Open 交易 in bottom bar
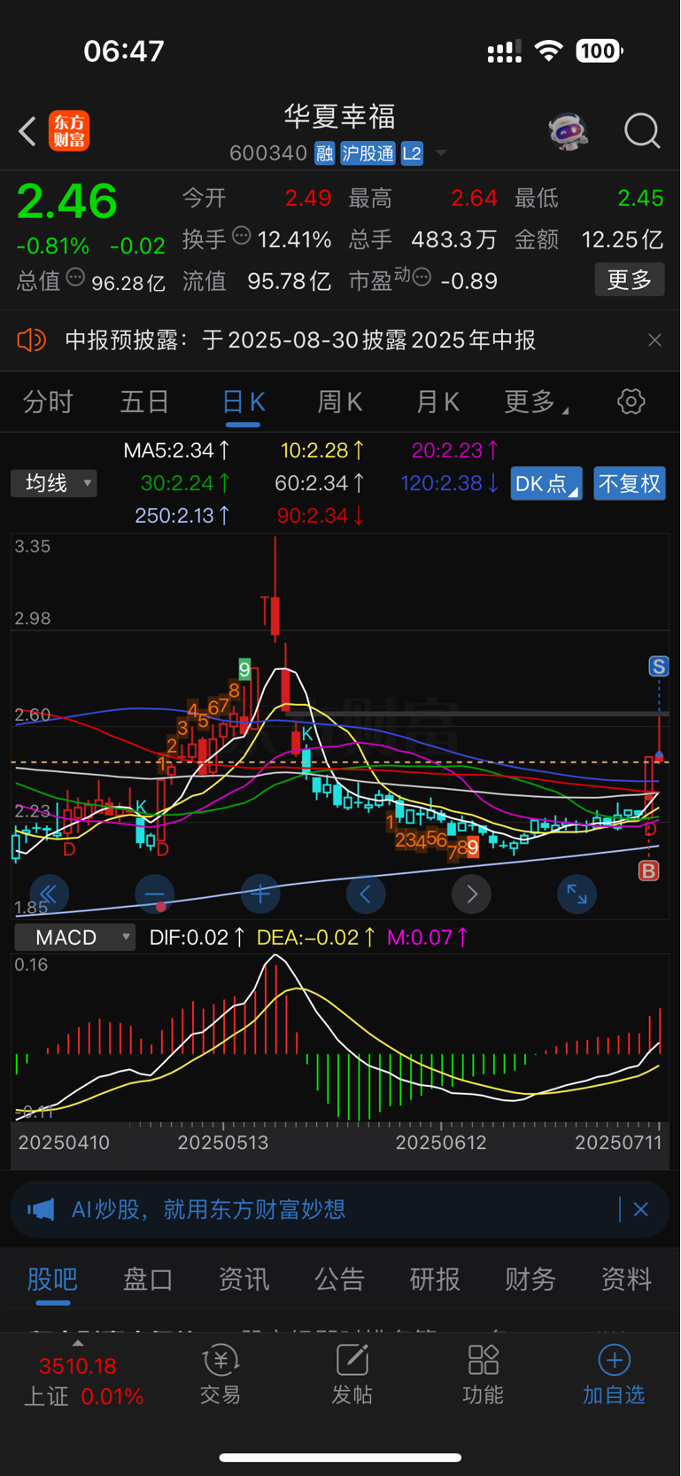 pos(221,1375)
